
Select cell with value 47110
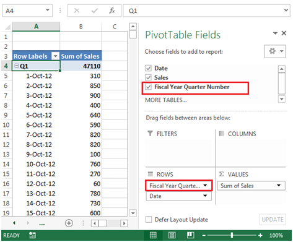tap(81, 66)
